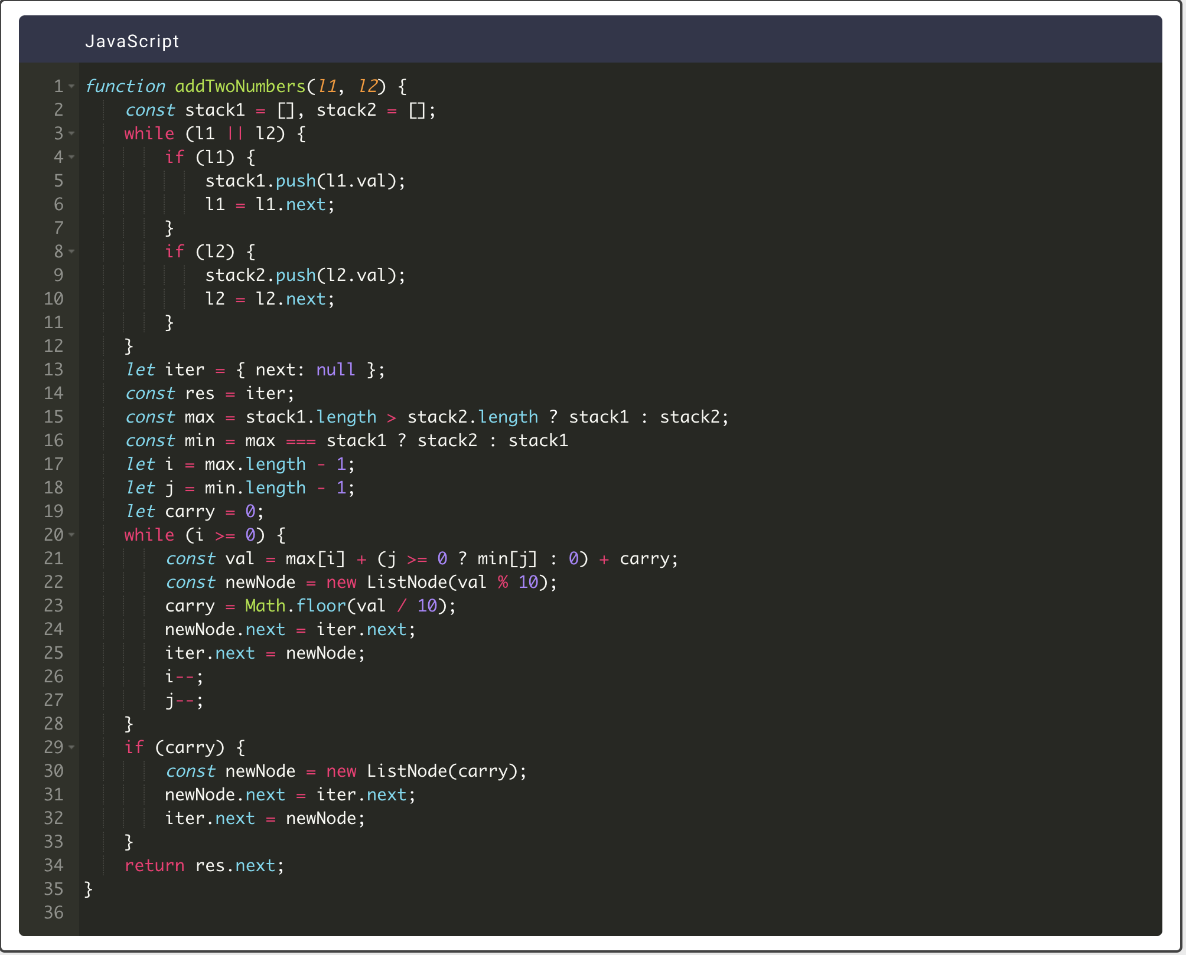1186x955 pixels.
Task: Fold the if (l1) block
Action: (71, 157)
